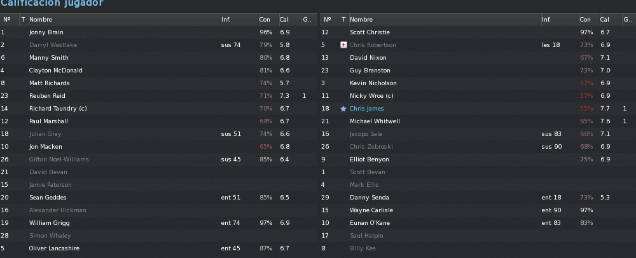Click substitute Gifton Noel-Williams name
Image resolution: width=636 pixels, height=258 pixels.
(59, 160)
